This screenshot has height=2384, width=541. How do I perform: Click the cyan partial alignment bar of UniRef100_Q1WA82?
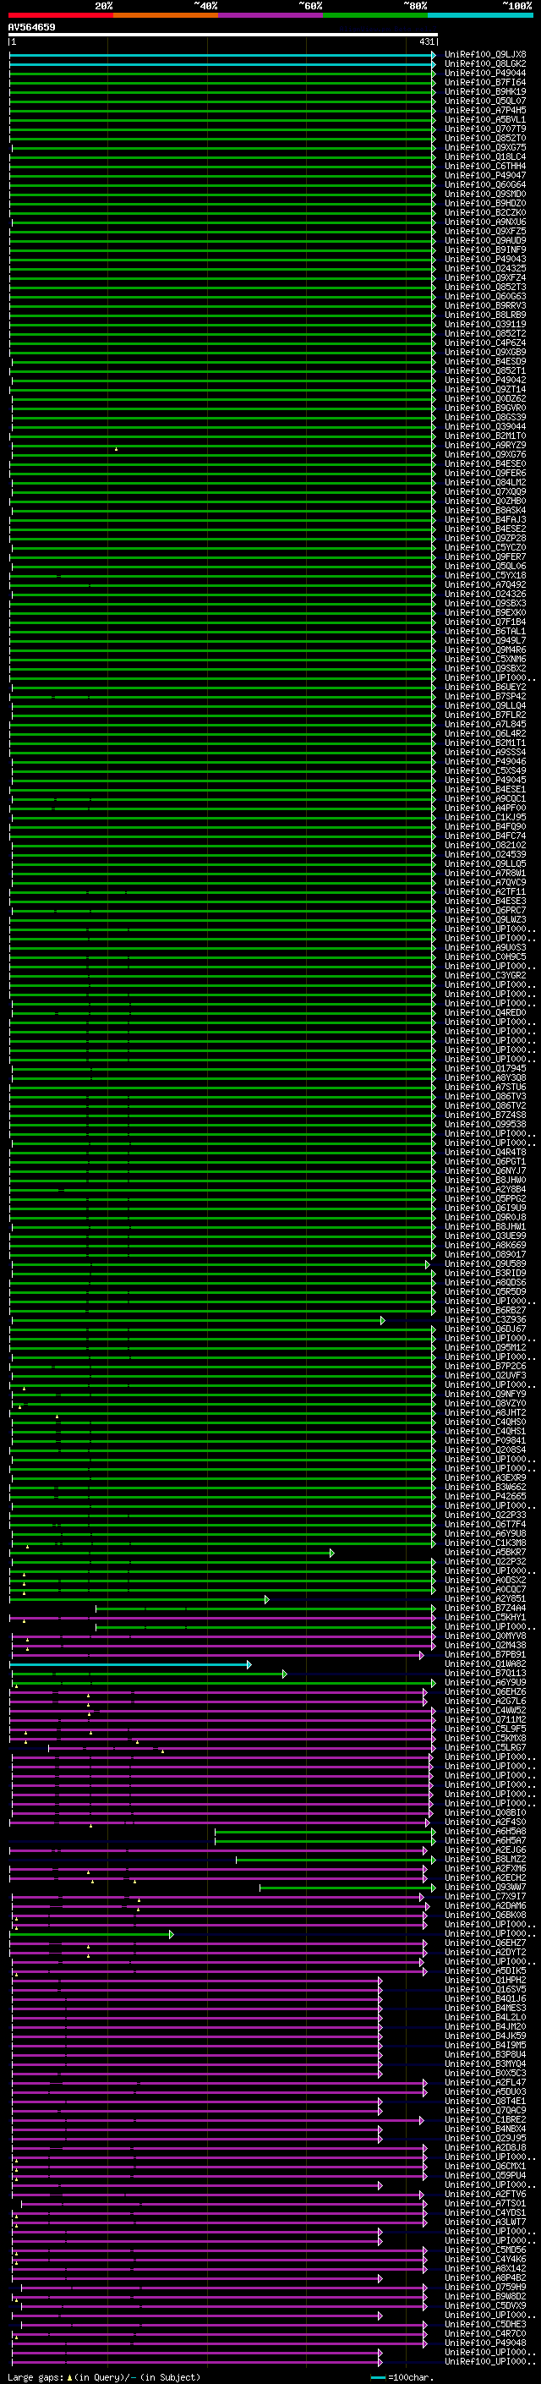coord(130,1665)
